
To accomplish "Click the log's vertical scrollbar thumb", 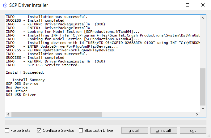I will [203, 87].
